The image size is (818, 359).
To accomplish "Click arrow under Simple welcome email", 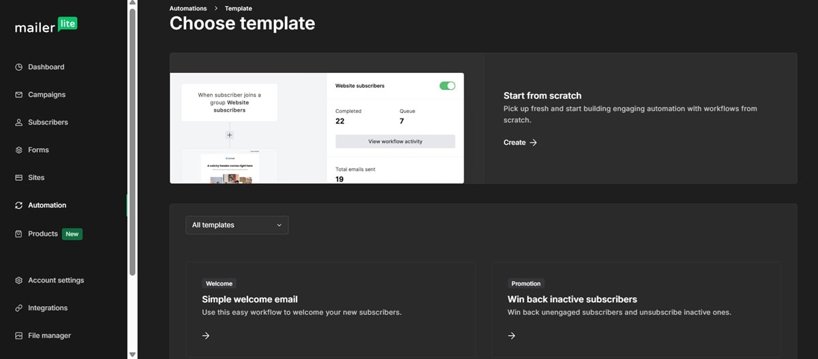I will click(206, 335).
